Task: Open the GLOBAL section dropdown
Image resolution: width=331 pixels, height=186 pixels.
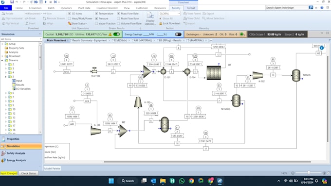Action: click(179, 14)
